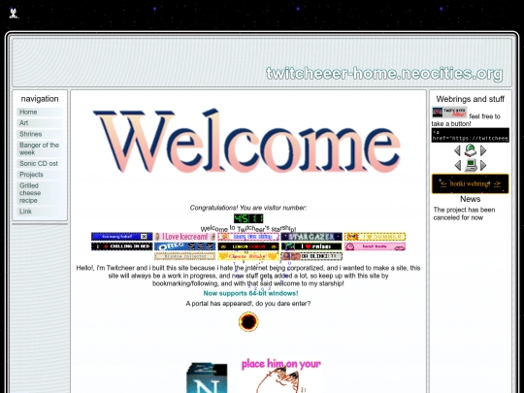The width and height of the screenshot is (524, 393).
Task: Open the Home navigation link
Action: (x=40, y=112)
